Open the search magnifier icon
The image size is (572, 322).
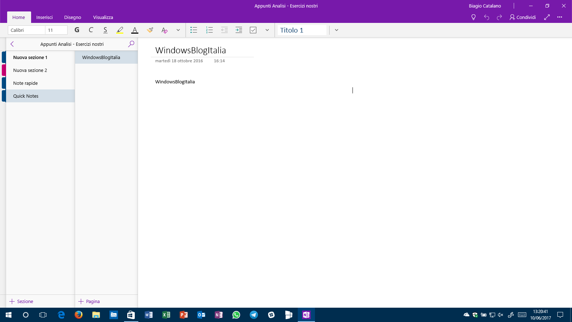(131, 44)
